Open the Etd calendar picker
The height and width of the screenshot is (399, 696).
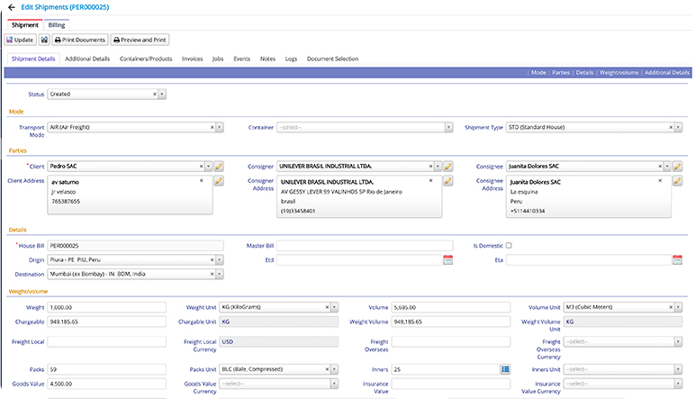coord(447,260)
